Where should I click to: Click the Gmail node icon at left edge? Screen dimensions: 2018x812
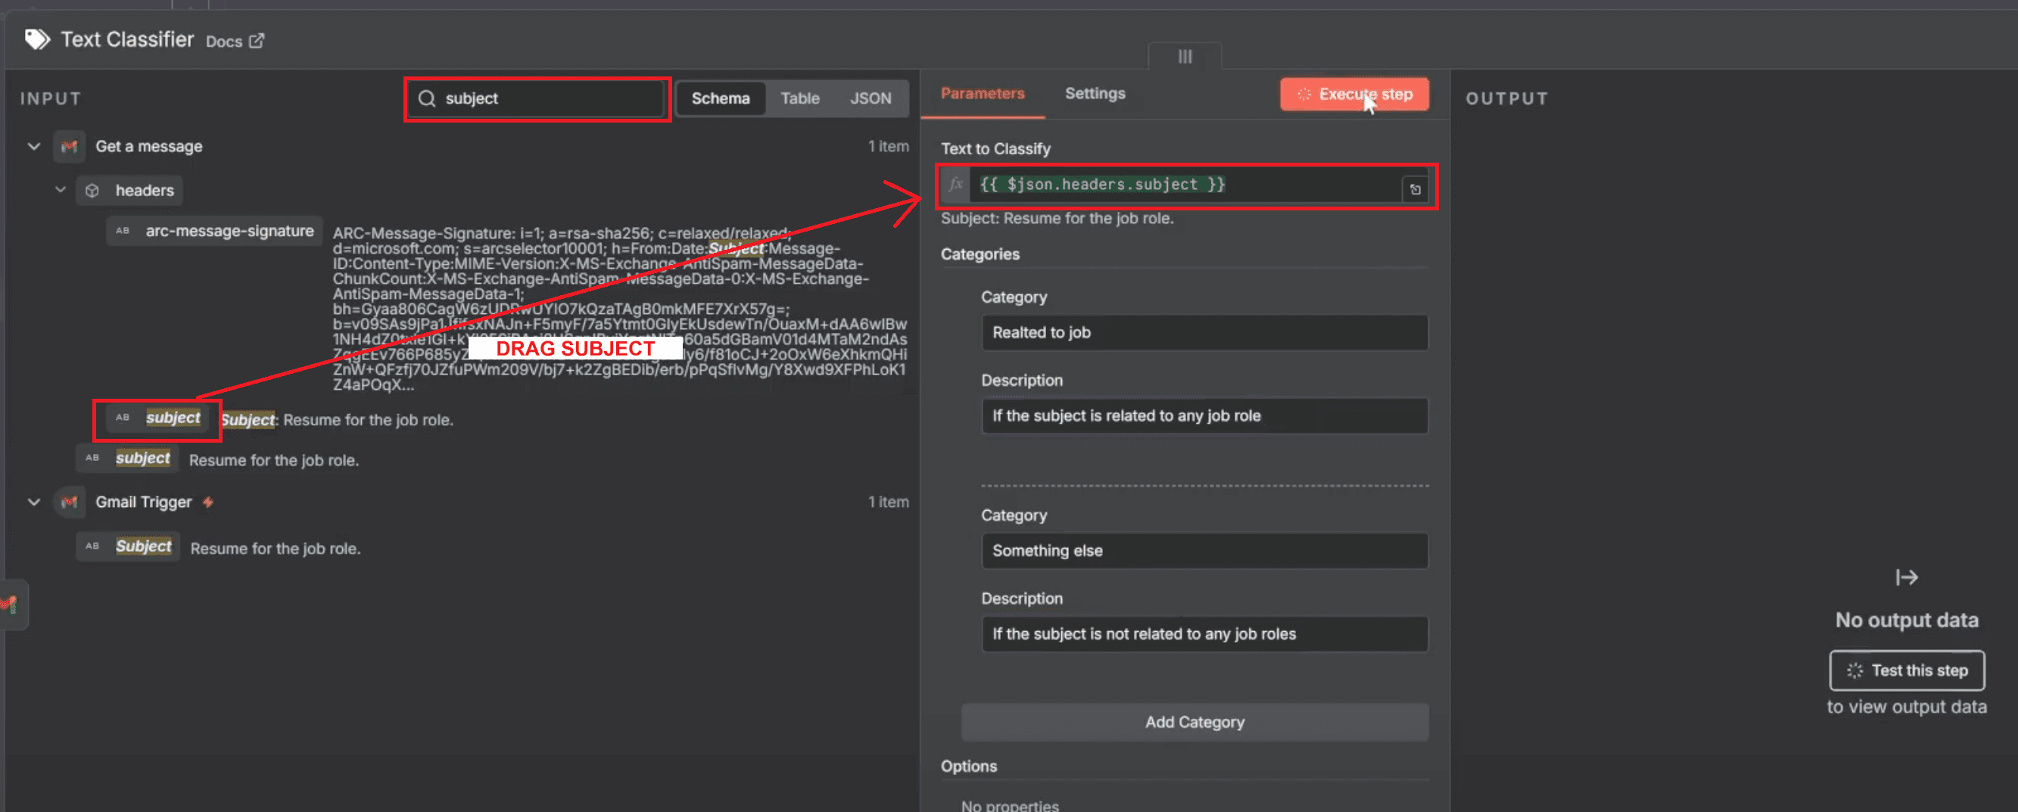(10, 604)
